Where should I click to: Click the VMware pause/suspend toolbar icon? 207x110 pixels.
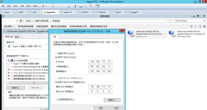click(x=43, y=6)
